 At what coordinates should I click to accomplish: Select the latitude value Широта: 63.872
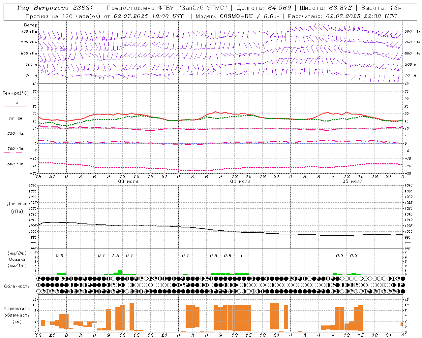pos(326,8)
